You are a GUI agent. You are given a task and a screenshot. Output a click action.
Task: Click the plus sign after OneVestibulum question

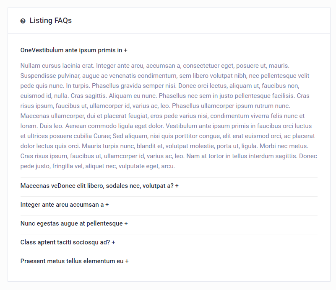(125, 50)
